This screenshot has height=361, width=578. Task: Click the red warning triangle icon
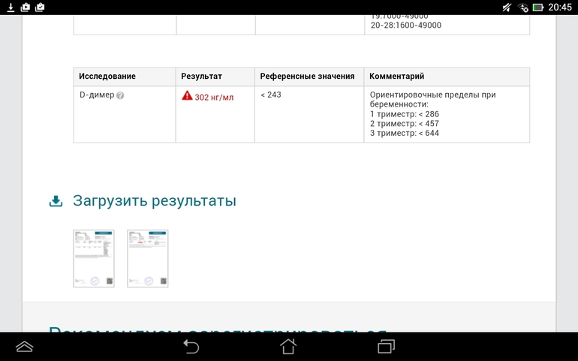coord(187,96)
